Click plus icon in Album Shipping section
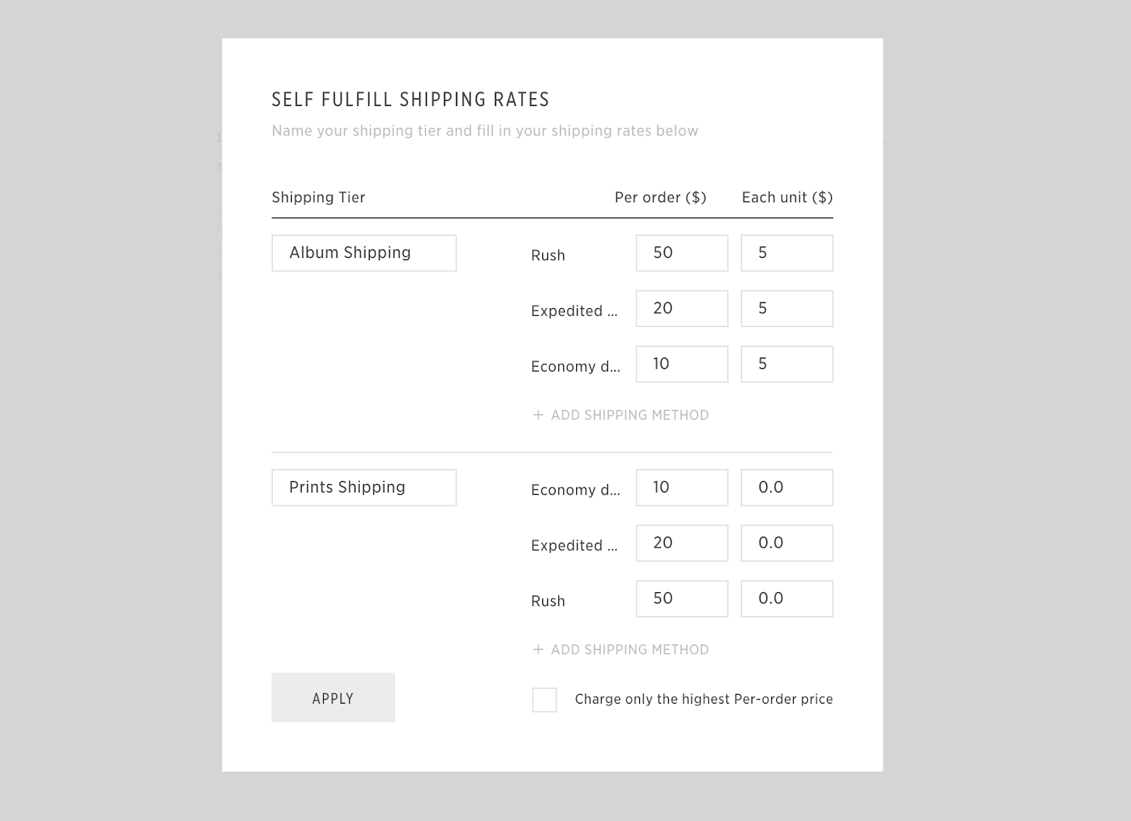 [x=538, y=415]
